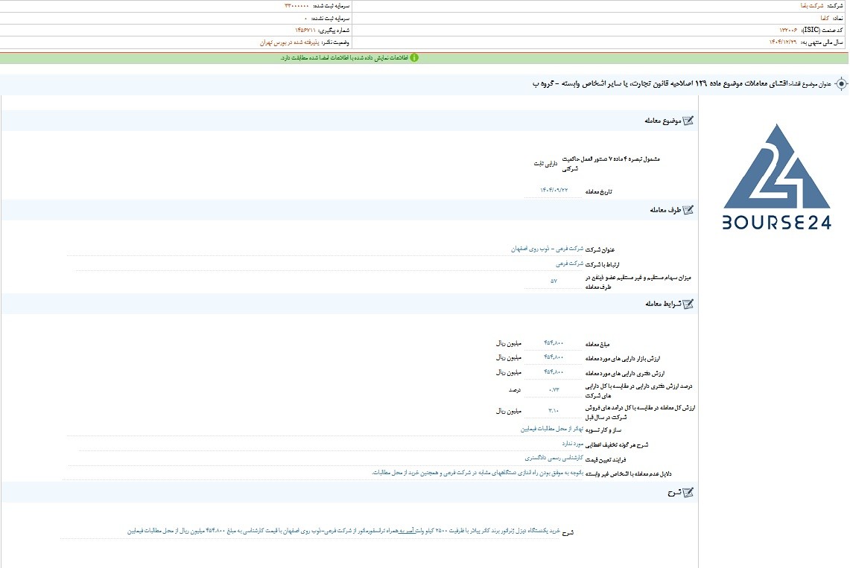The image size is (850, 568).
Task: Click the reason text starting with باتوجه به موفق بودن
Action: click(478, 473)
